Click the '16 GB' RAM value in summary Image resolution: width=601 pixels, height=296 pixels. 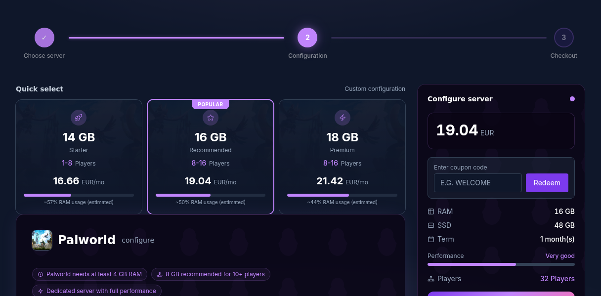click(564, 211)
